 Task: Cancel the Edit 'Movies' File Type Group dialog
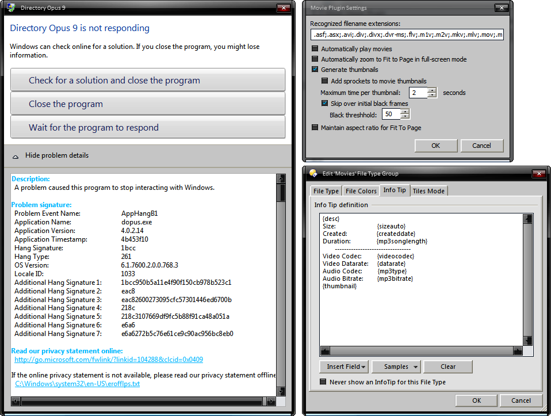(521, 400)
